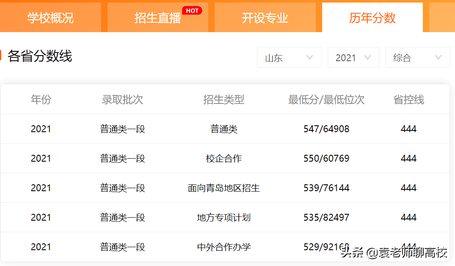The image size is (455, 266).
Task: Expand the chevron on the 山东 selector
Action: coord(308,57)
